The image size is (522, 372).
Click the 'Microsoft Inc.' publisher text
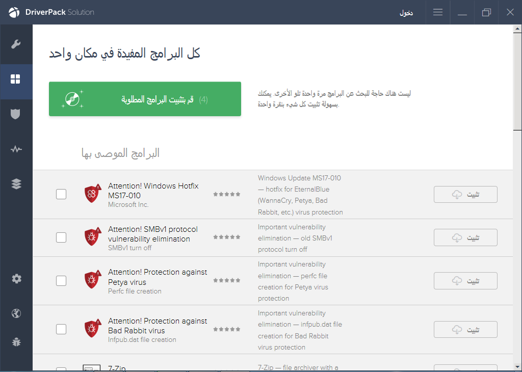coord(128,205)
